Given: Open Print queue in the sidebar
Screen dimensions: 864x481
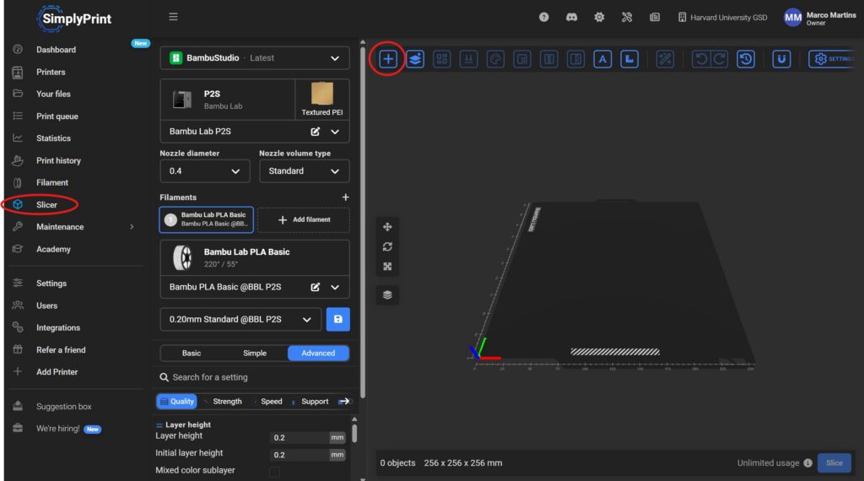Looking at the screenshot, I should [57, 116].
